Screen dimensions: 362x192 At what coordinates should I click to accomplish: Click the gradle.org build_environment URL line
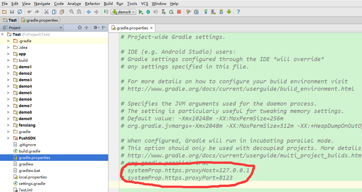(x=237, y=89)
